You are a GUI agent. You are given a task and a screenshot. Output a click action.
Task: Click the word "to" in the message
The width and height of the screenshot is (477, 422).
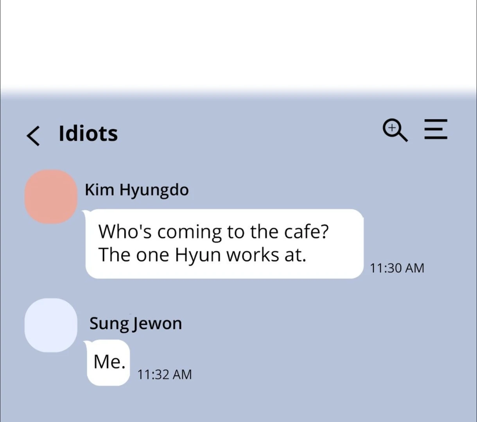click(236, 232)
